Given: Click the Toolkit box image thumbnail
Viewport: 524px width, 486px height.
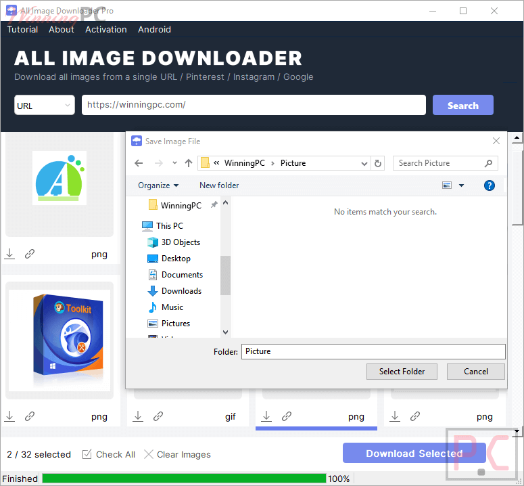Looking at the screenshot, I should [x=59, y=340].
